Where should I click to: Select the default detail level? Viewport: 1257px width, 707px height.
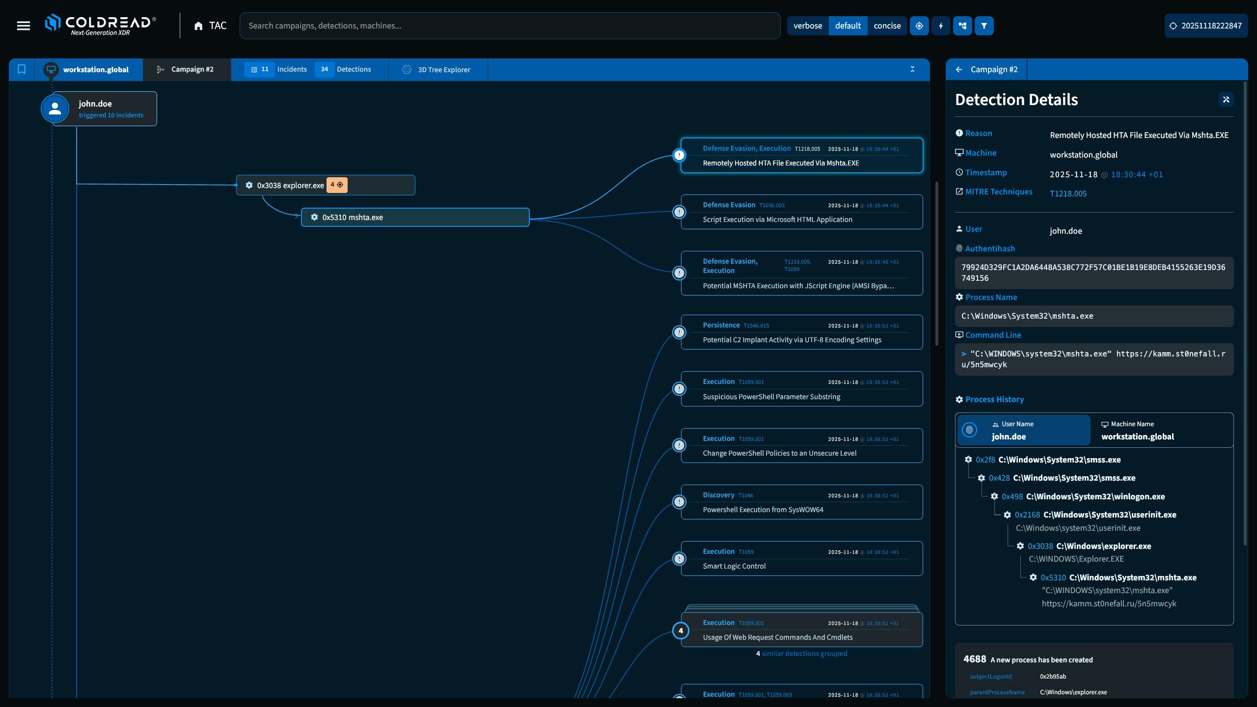[x=847, y=26]
